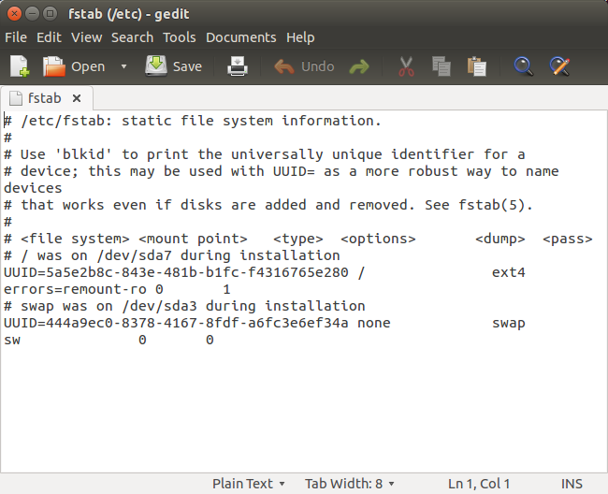The image size is (608, 494).
Task: Click the New Document icon
Action: 20,66
